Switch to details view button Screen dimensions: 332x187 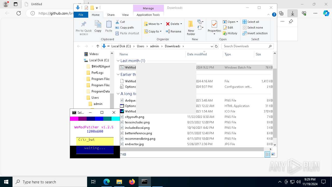(267, 154)
